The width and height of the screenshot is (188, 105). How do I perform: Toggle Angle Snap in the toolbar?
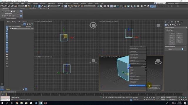click(72, 6)
